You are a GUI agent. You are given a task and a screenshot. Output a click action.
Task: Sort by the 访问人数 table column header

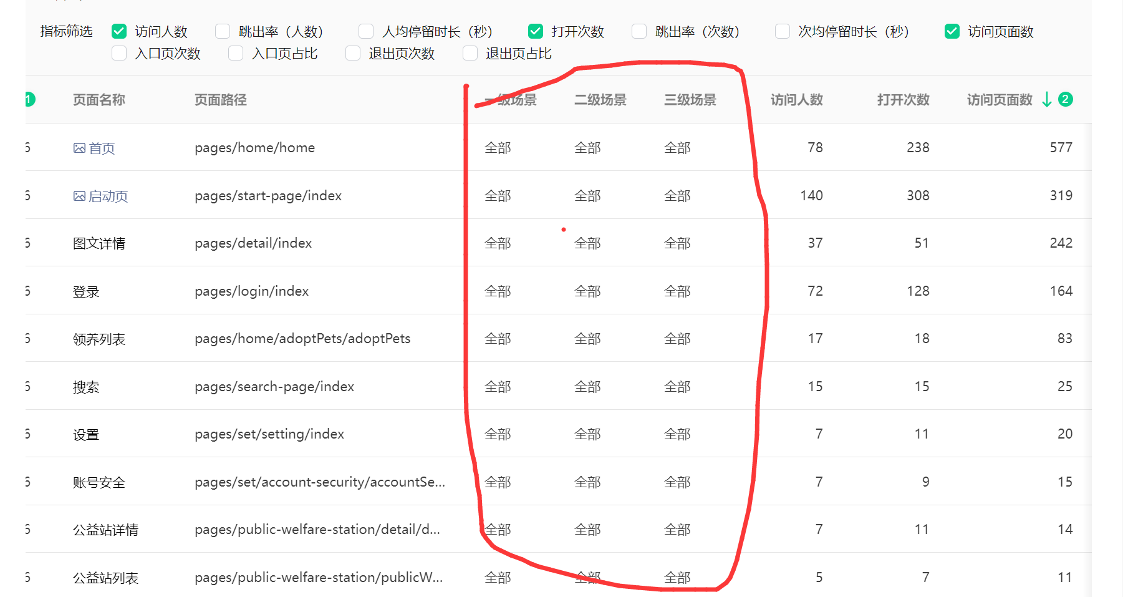click(x=797, y=100)
